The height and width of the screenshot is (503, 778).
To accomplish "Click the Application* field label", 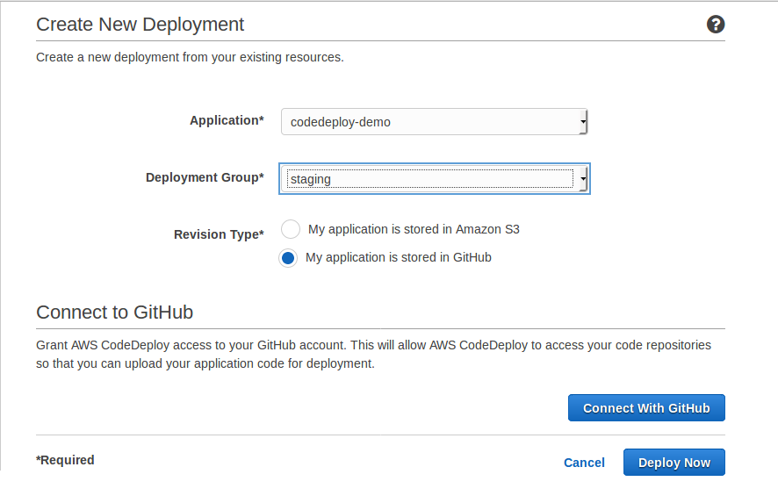I will click(x=227, y=120).
